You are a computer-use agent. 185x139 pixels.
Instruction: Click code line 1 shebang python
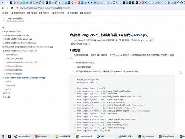click(88, 79)
